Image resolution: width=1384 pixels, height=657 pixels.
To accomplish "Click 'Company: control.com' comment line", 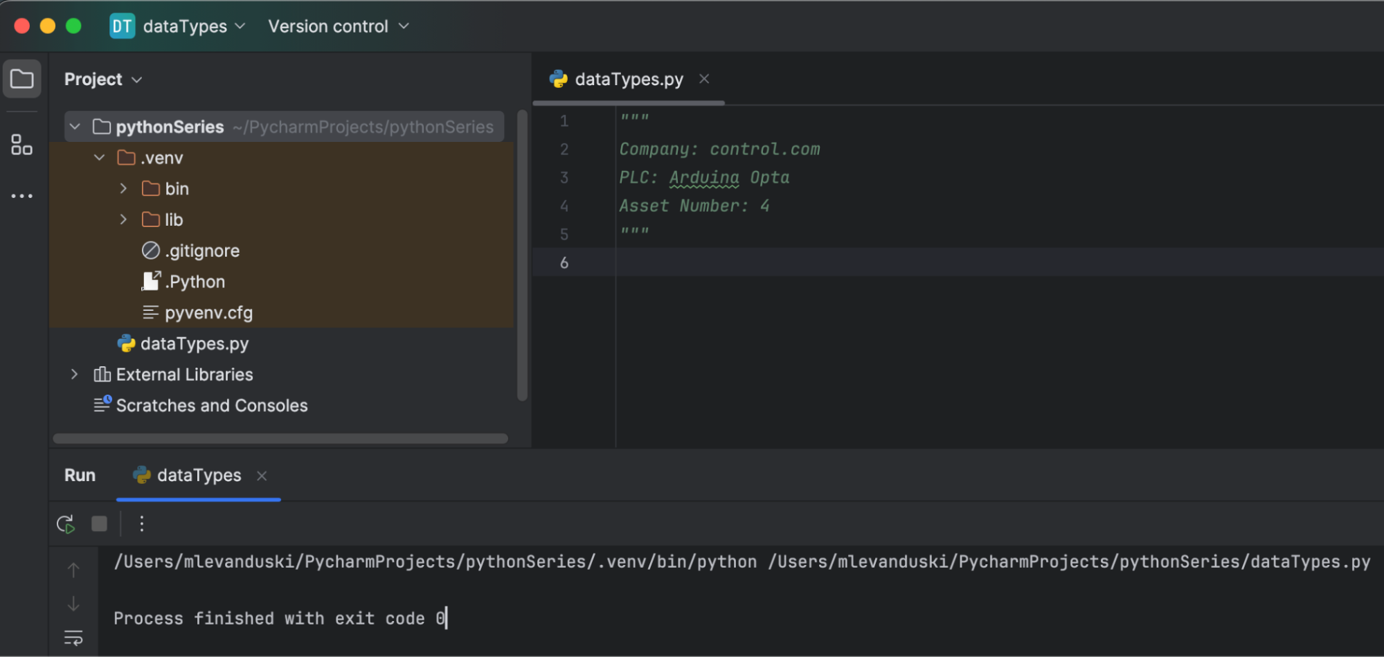I will [719, 150].
